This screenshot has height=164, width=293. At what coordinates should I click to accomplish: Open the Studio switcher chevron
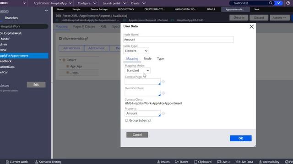(24, 3)
